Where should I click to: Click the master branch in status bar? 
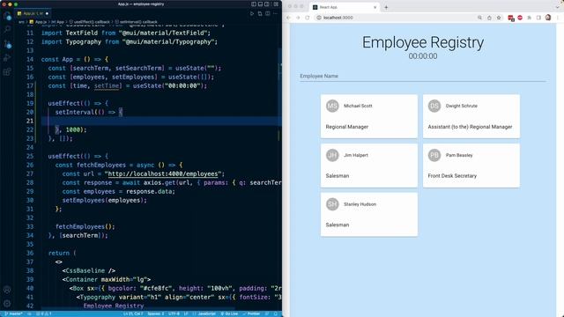(13, 313)
